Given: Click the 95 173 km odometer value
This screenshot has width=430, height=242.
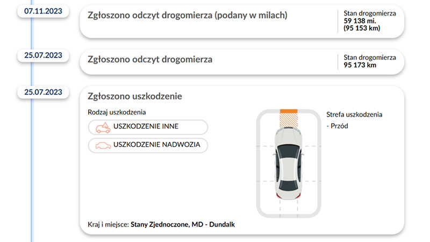Looking at the screenshot, I should (360, 65).
